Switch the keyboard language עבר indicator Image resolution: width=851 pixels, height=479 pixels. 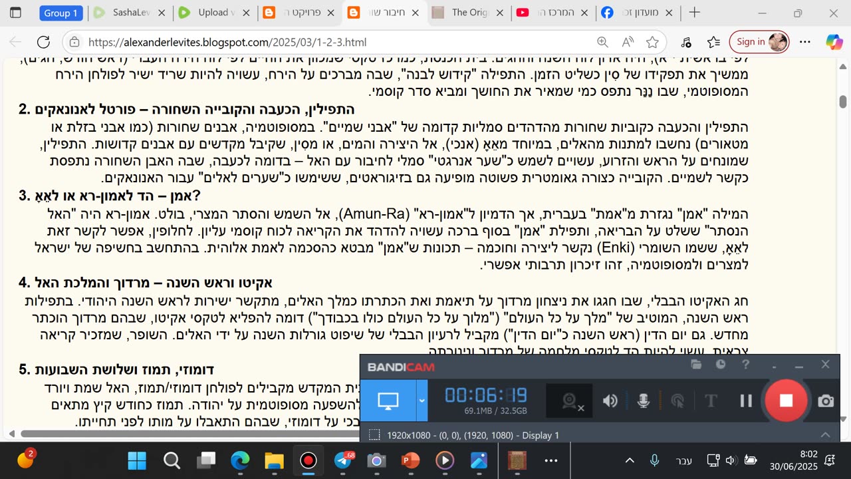pyautogui.click(x=683, y=460)
